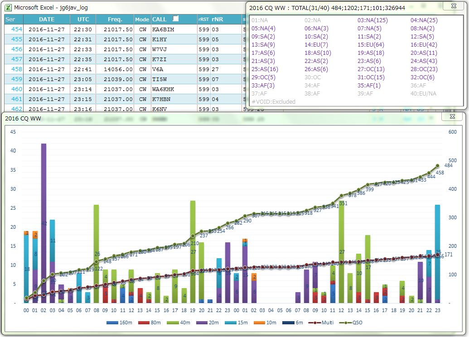Click the Freq. column header

tap(114, 19)
